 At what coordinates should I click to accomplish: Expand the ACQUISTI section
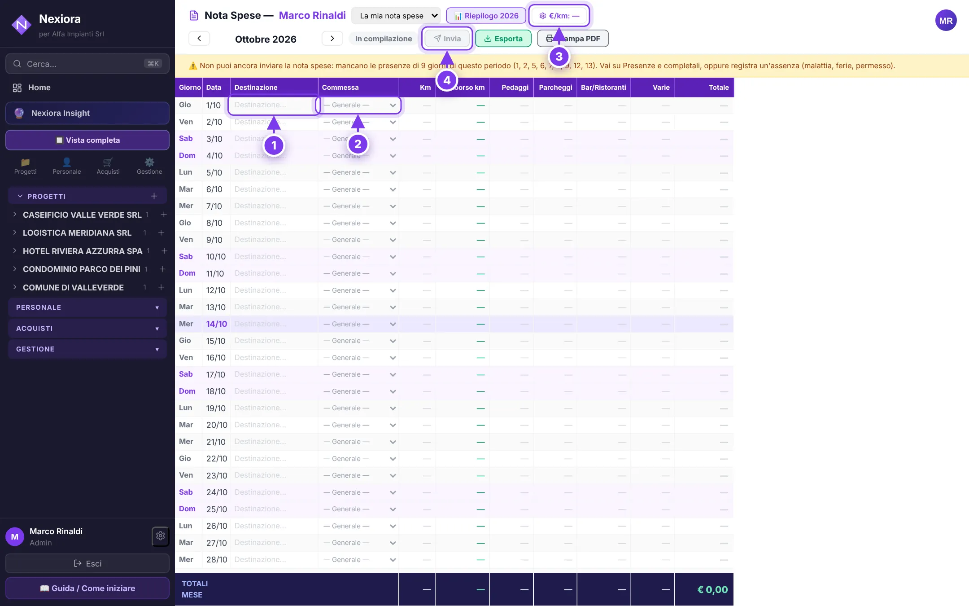point(87,329)
